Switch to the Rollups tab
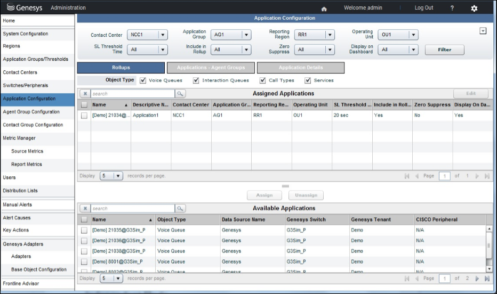Image resolution: width=497 pixels, height=294 pixels. [x=121, y=68]
